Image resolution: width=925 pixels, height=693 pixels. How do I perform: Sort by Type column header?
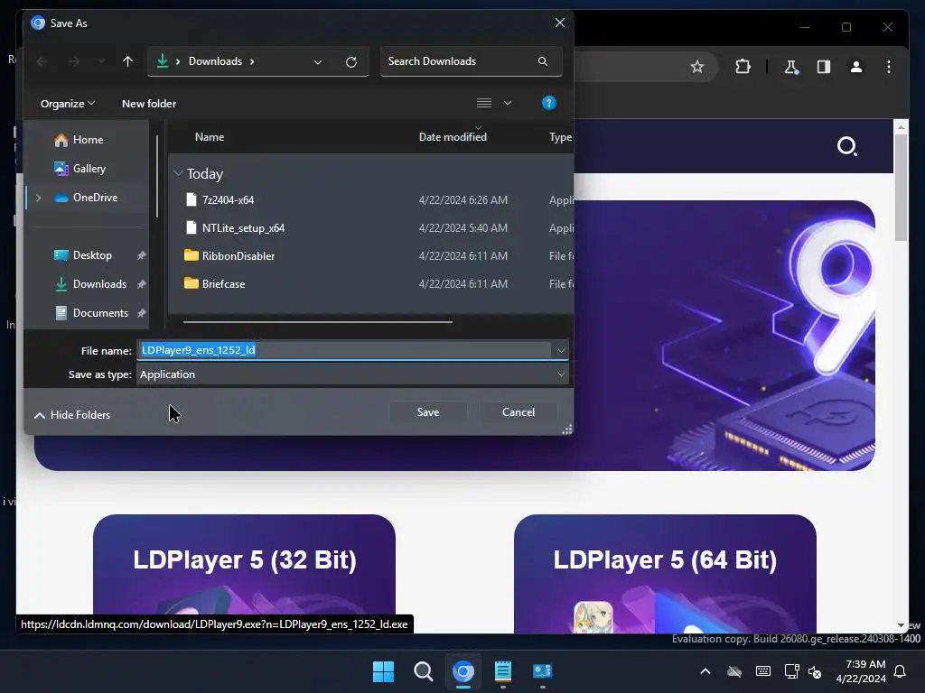(x=560, y=137)
